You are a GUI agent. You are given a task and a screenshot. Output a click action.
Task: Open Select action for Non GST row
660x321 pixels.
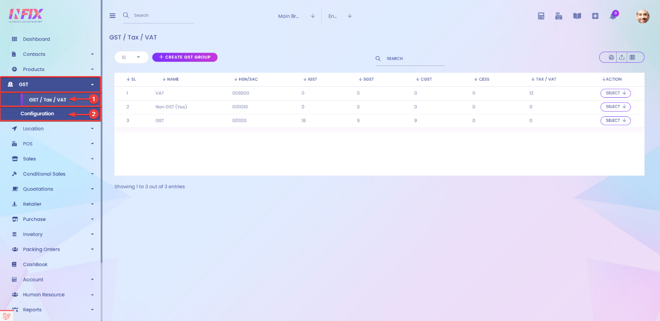tap(615, 107)
